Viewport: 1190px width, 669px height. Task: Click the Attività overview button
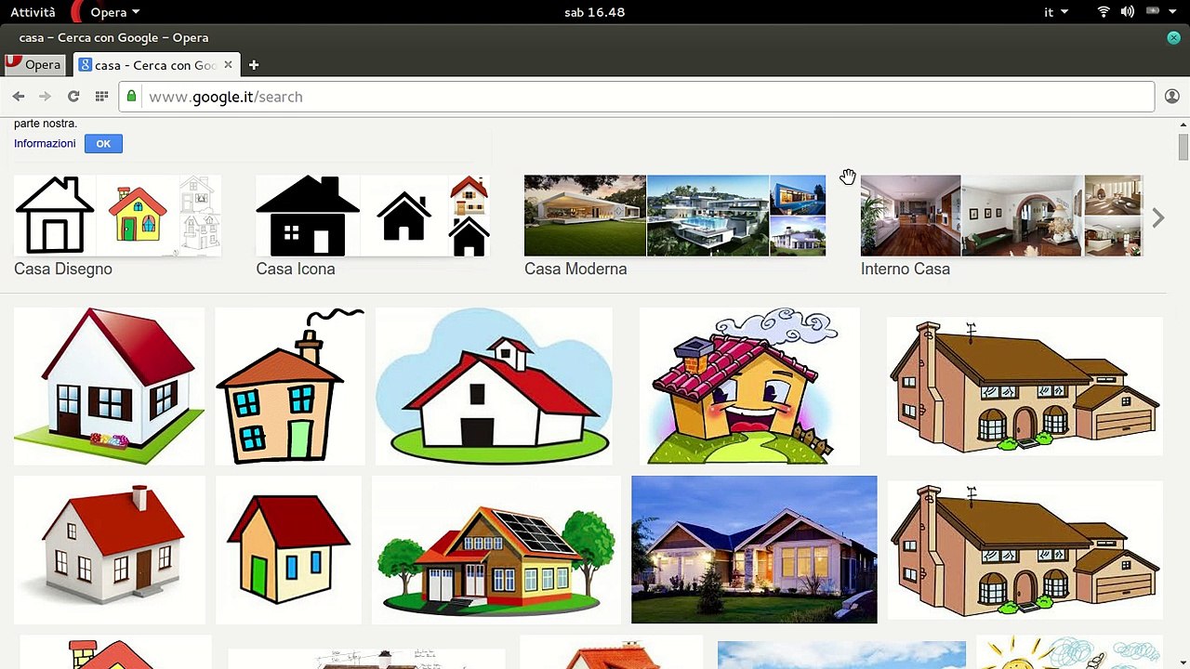tap(33, 12)
